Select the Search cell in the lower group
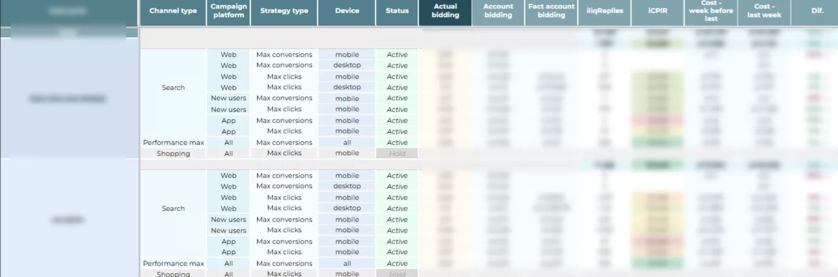 pyautogui.click(x=173, y=209)
